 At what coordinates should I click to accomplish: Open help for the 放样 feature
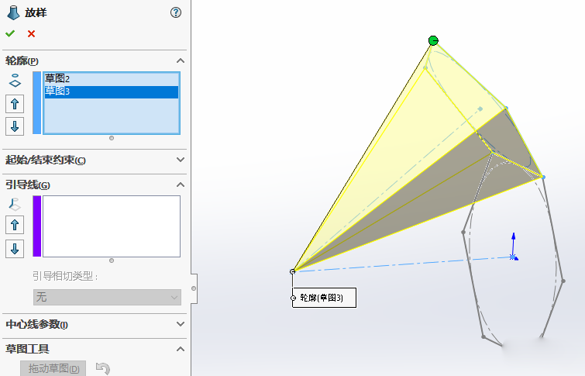(x=175, y=12)
